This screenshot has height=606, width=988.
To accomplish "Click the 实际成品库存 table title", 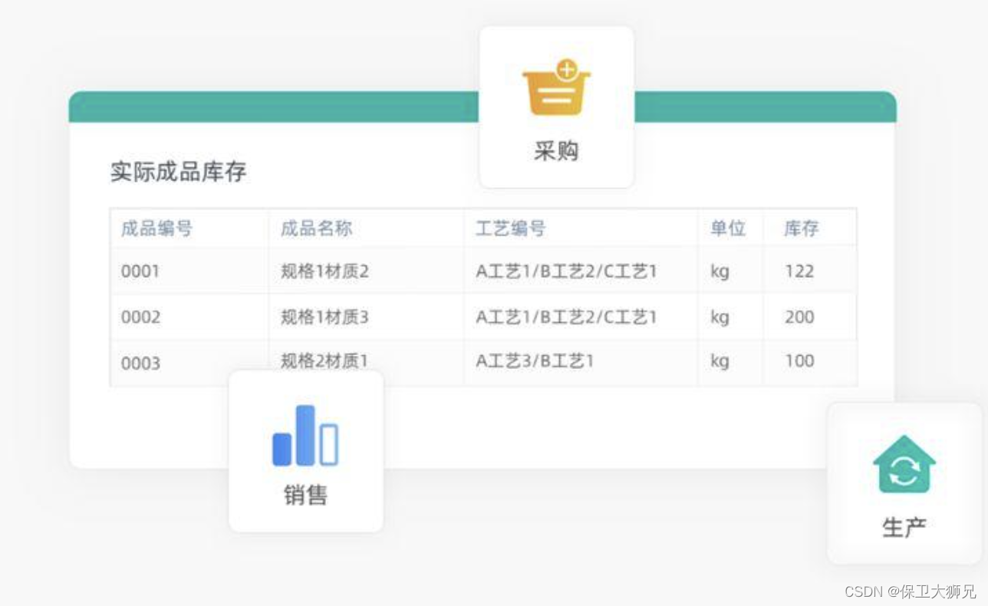I will pyautogui.click(x=178, y=172).
